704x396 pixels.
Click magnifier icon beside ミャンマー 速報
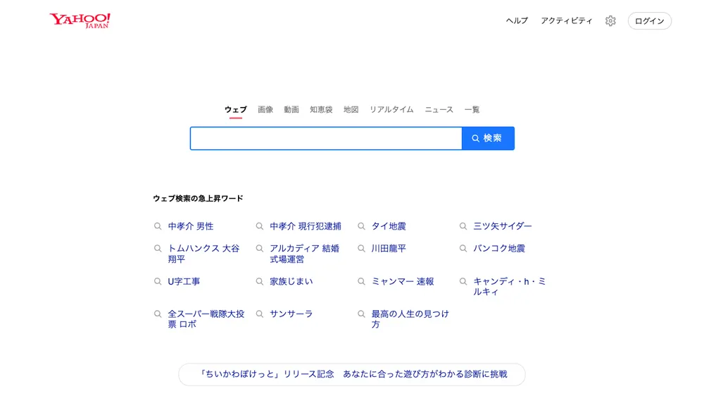(x=361, y=282)
